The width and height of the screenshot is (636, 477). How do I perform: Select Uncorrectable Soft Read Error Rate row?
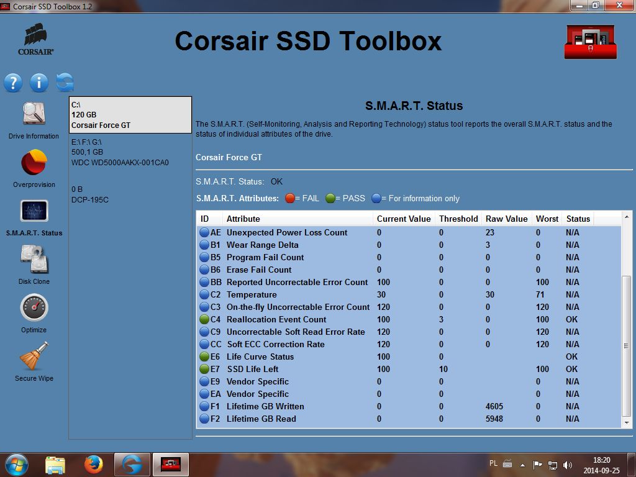tap(409, 332)
